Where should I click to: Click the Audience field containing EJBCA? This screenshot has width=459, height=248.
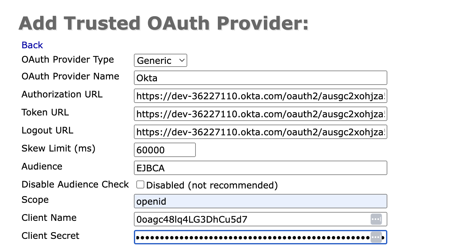[260, 168]
